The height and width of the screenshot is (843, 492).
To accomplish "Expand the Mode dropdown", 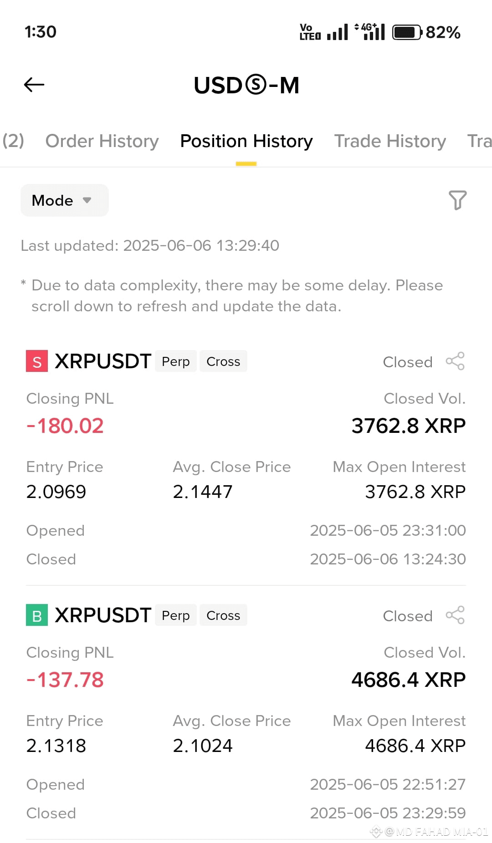I will pos(65,200).
